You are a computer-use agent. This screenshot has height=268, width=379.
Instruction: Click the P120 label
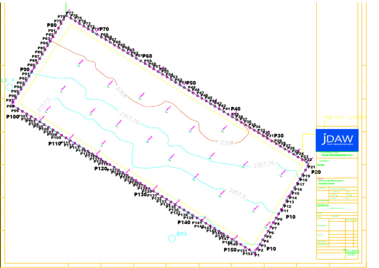[101, 168]
